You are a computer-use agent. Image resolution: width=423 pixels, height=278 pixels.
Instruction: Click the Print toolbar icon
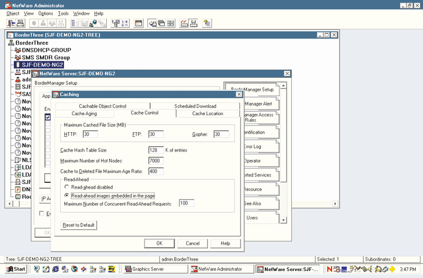pos(21,23)
